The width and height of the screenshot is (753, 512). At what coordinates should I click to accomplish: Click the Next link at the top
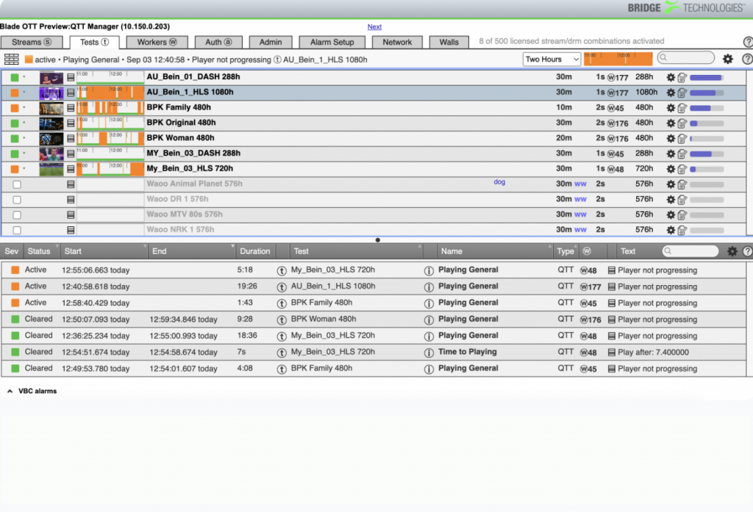tap(374, 27)
